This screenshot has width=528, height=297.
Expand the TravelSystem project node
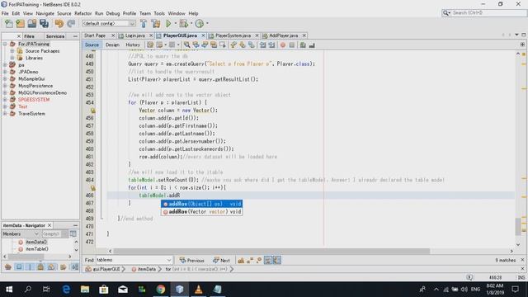click(x=5, y=114)
